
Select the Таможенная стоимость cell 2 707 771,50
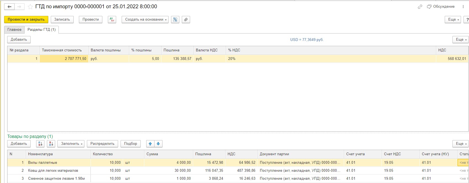point(64,59)
